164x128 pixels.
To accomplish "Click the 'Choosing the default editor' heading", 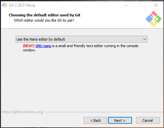I will [44, 15].
